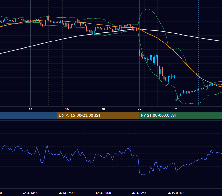Screen dimensions: 222x196
Task: Click the ロンドン 15:30-21:00 JST session bar
Action: [x=98, y=115]
